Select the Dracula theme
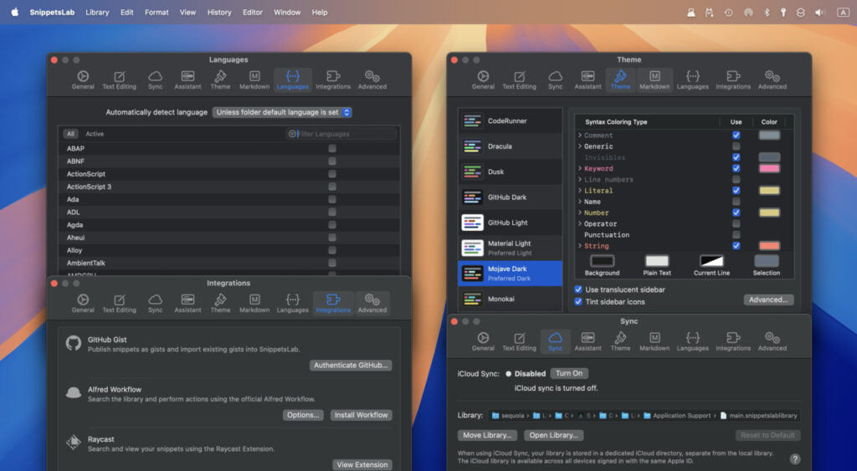 click(x=510, y=146)
